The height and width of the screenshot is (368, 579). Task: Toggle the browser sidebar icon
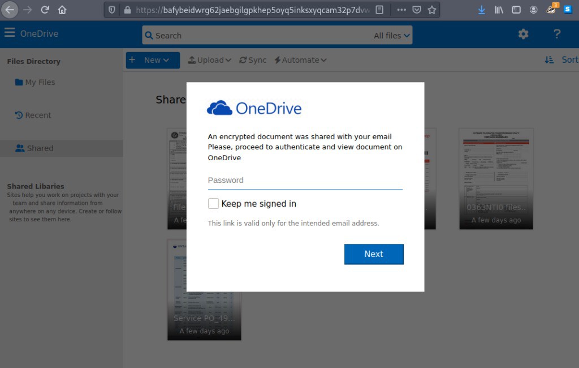[516, 10]
